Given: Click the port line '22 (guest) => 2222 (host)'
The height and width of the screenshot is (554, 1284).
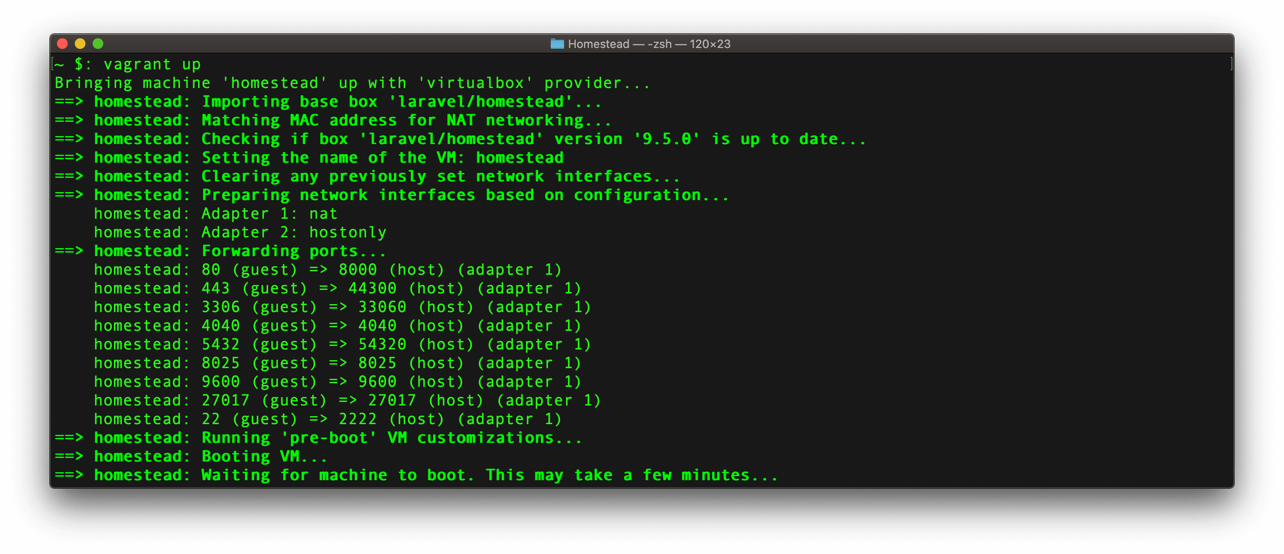Looking at the screenshot, I should click(328, 419).
